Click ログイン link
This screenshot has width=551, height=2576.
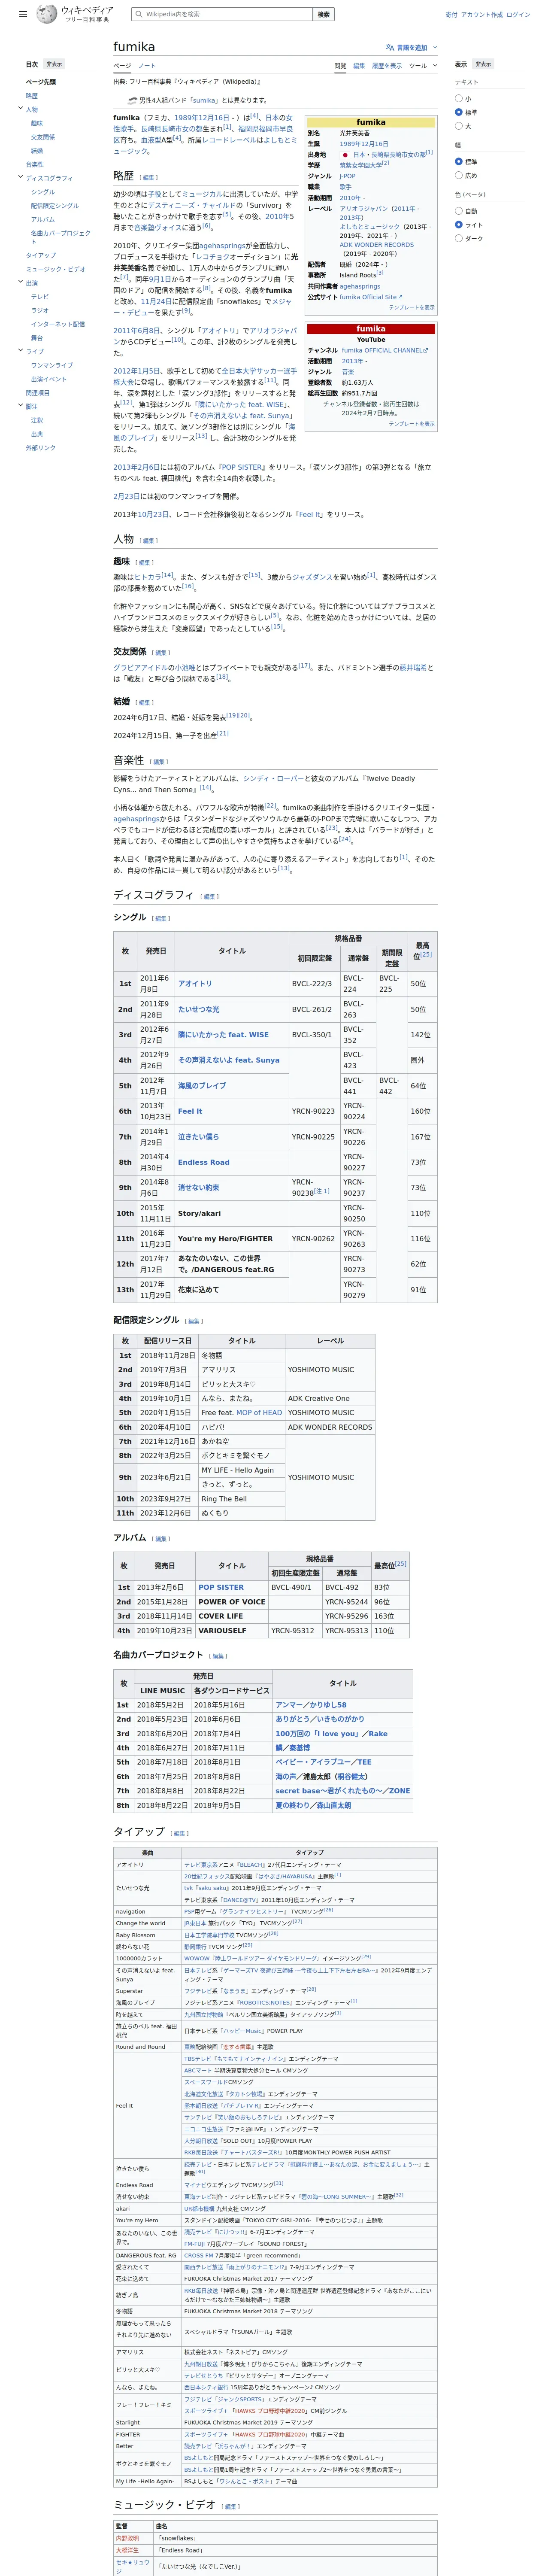tap(518, 15)
